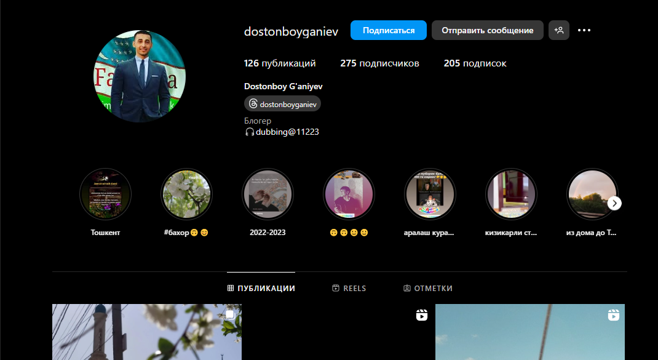658x360 pixels.
Task: Click Отправить сообщение button
Action: click(x=487, y=30)
